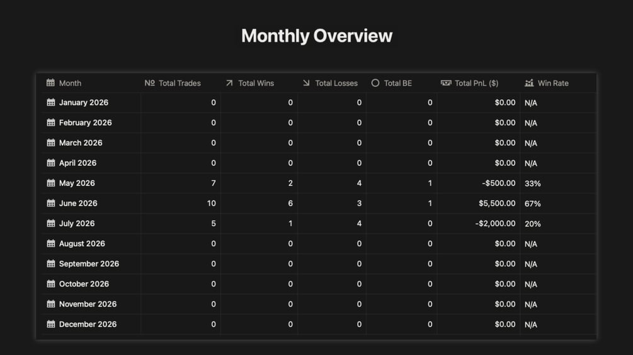
Task: Select June 2026 total trades cell 10
Action: [x=181, y=203]
